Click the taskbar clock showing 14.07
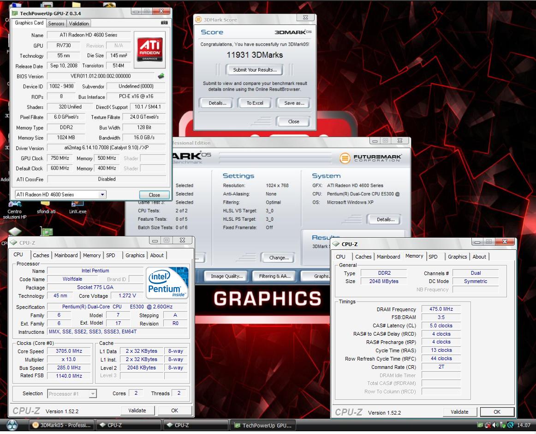The height and width of the screenshot is (434, 536). (x=524, y=425)
